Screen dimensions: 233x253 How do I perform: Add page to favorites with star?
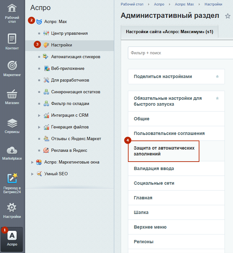pyautogui.click(x=227, y=16)
